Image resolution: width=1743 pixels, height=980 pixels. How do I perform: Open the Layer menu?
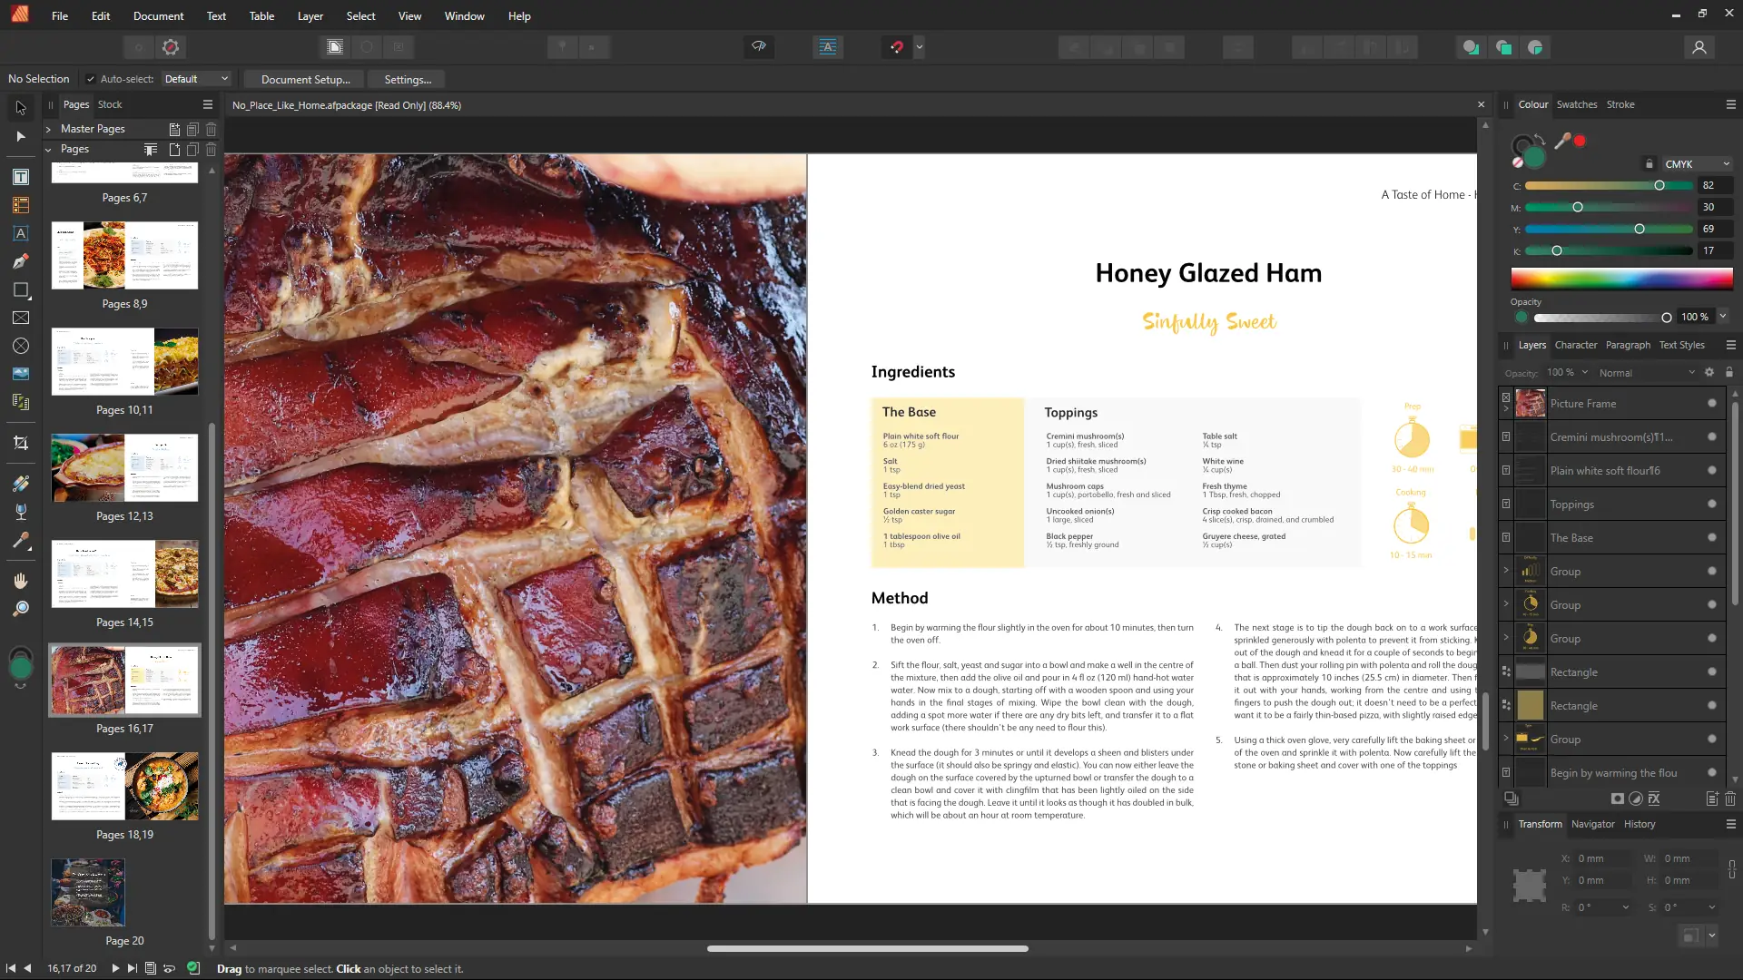click(x=310, y=15)
